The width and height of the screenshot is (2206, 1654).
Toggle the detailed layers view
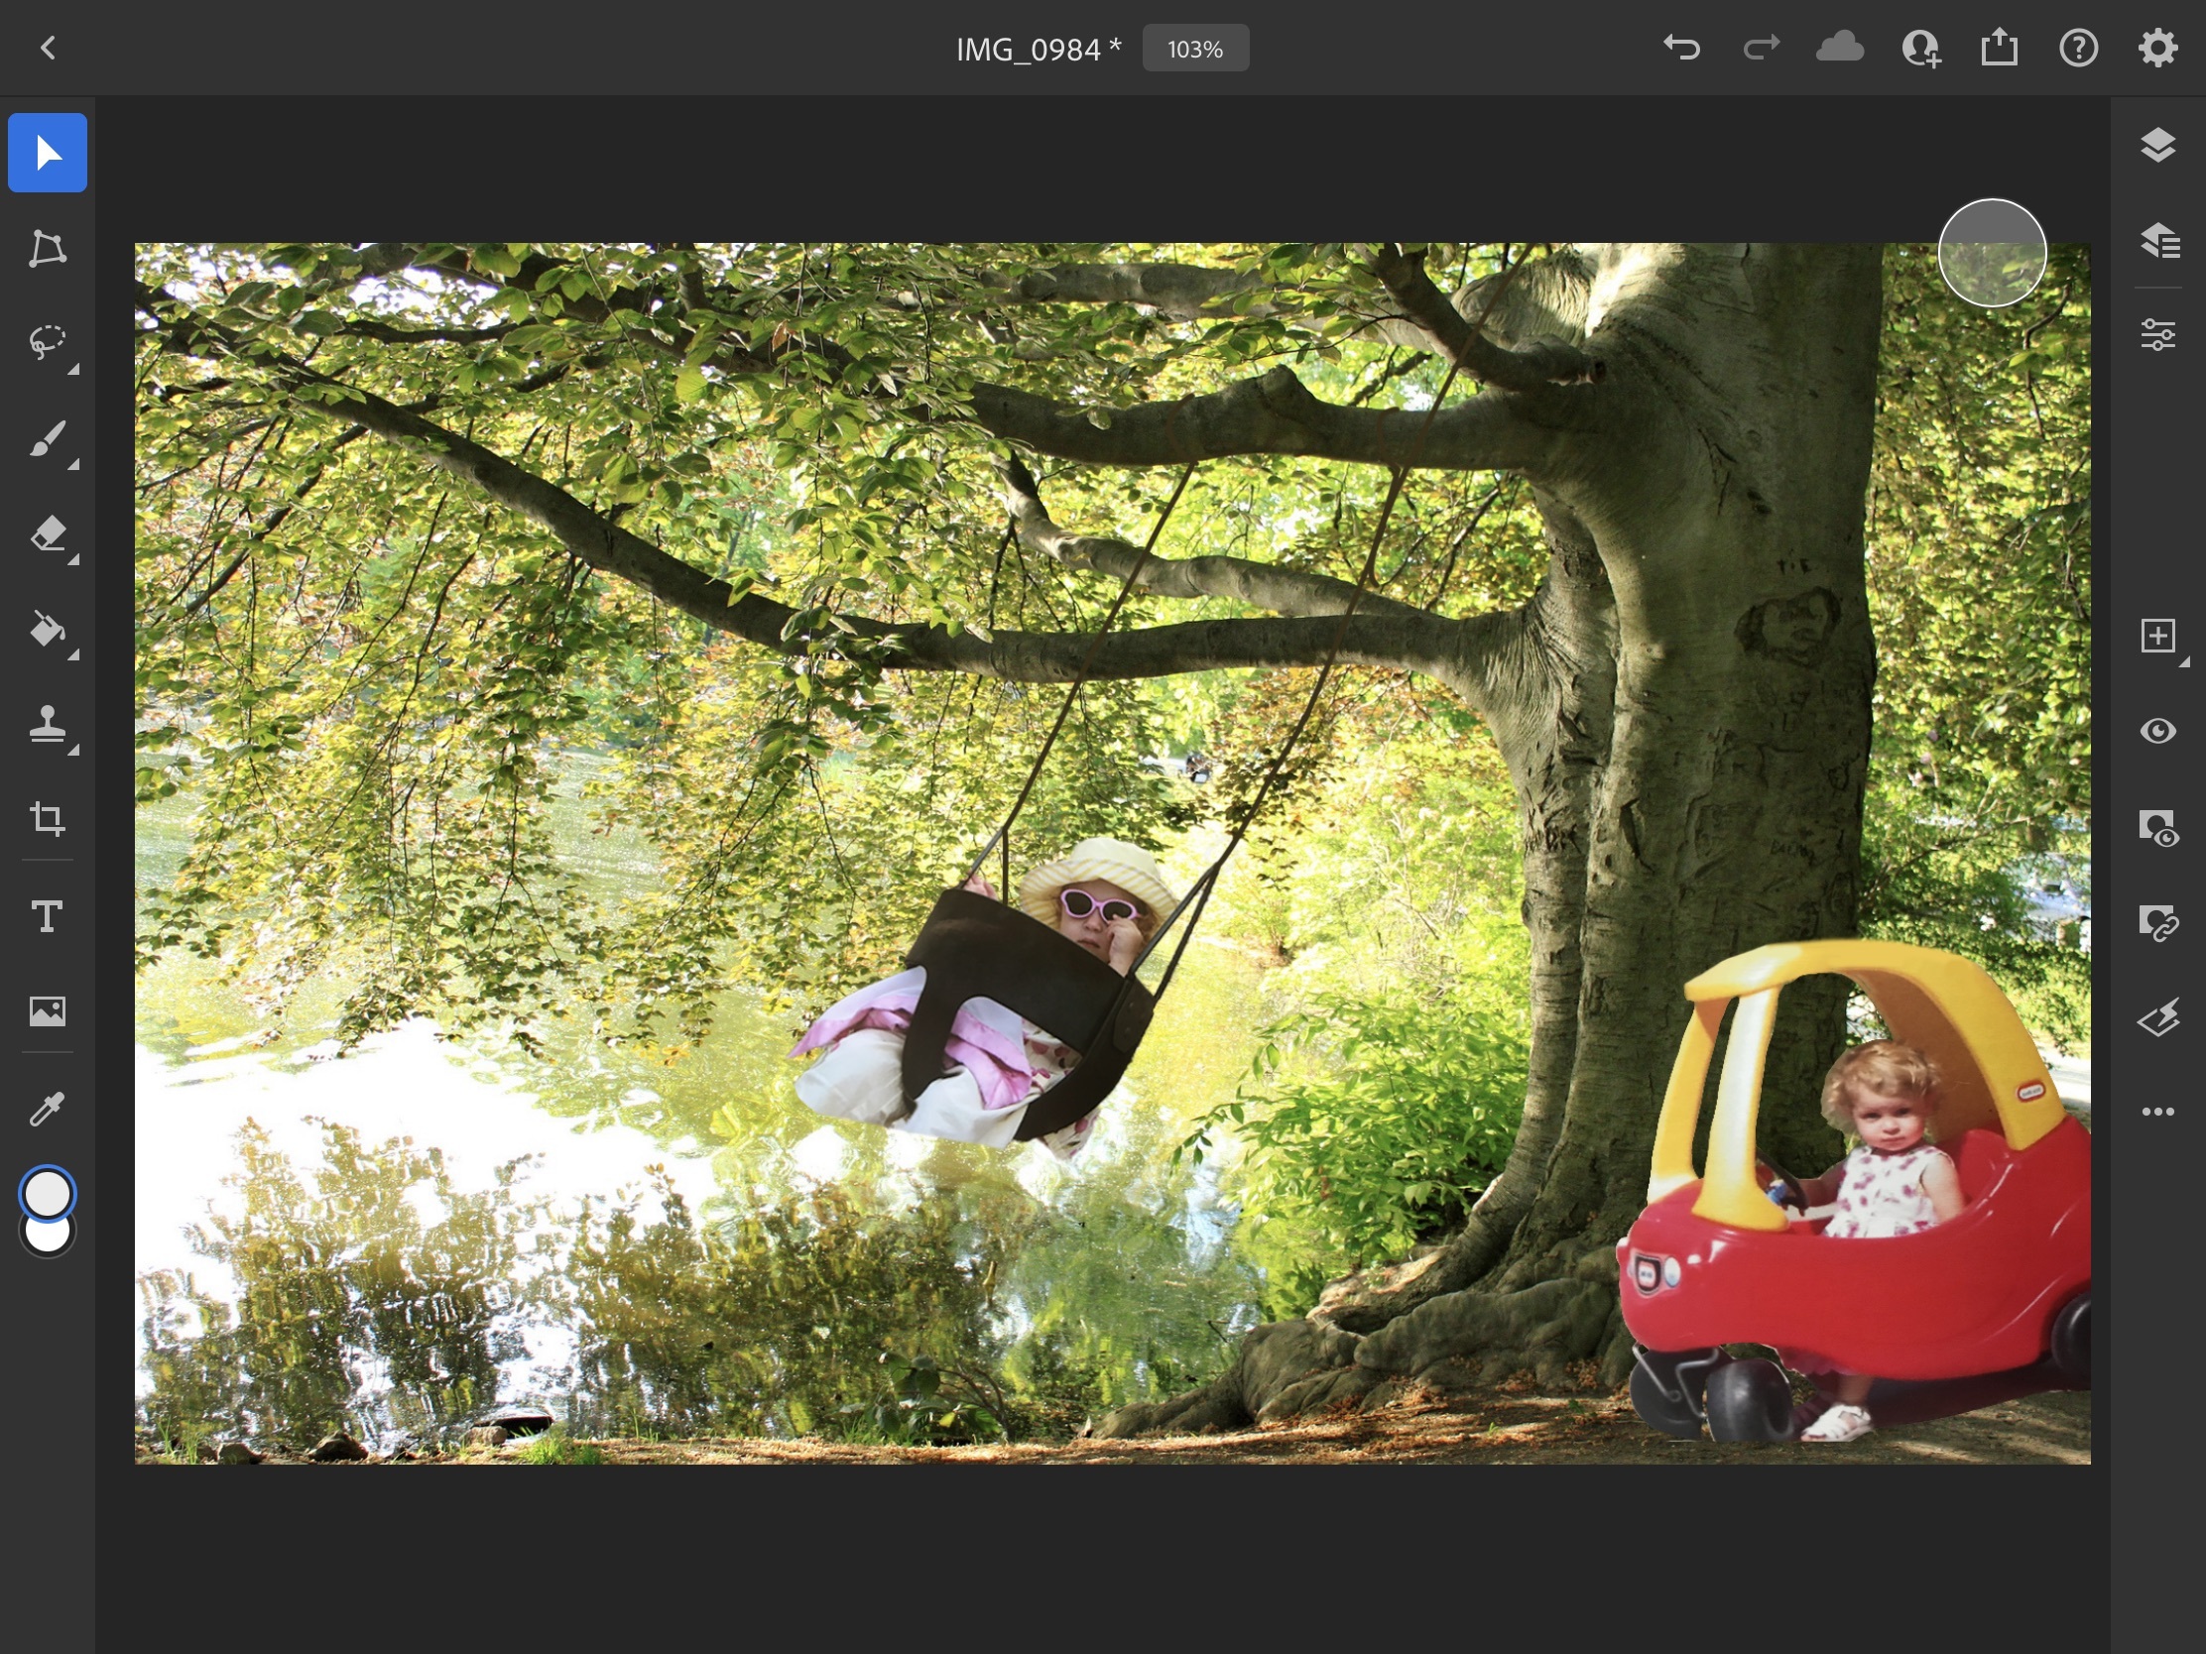pyautogui.click(x=2157, y=240)
